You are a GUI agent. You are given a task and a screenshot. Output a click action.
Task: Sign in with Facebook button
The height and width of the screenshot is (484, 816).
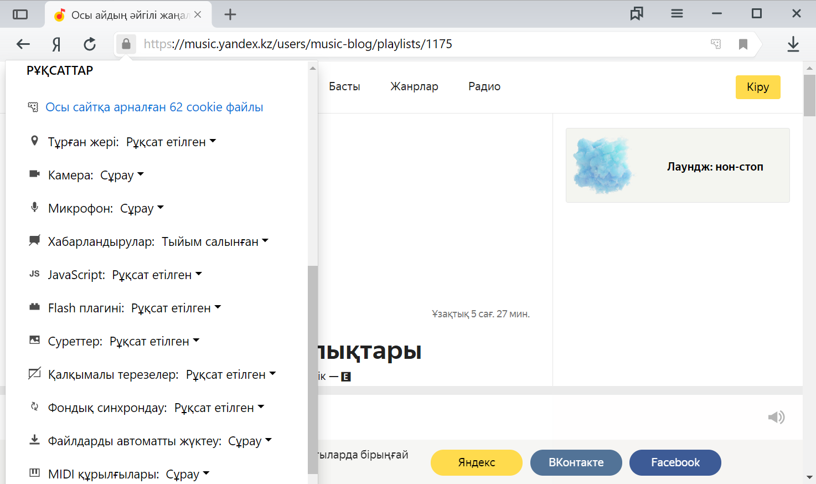click(x=675, y=462)
